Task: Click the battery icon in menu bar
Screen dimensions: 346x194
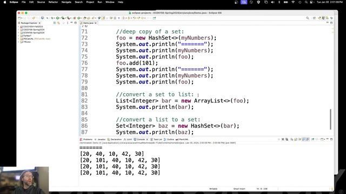Action: point(286,2)
